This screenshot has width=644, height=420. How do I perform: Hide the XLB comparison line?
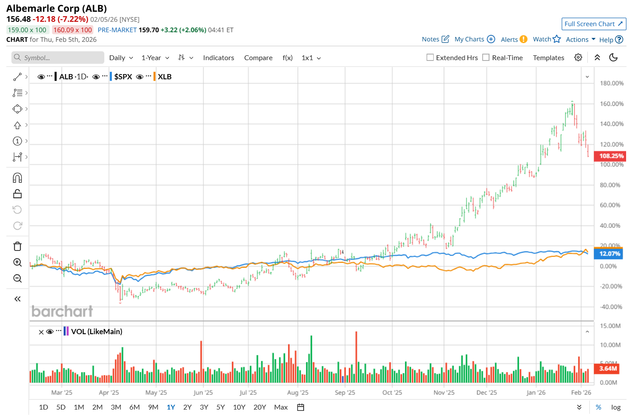pyautogui.click(x=140, y=77)
